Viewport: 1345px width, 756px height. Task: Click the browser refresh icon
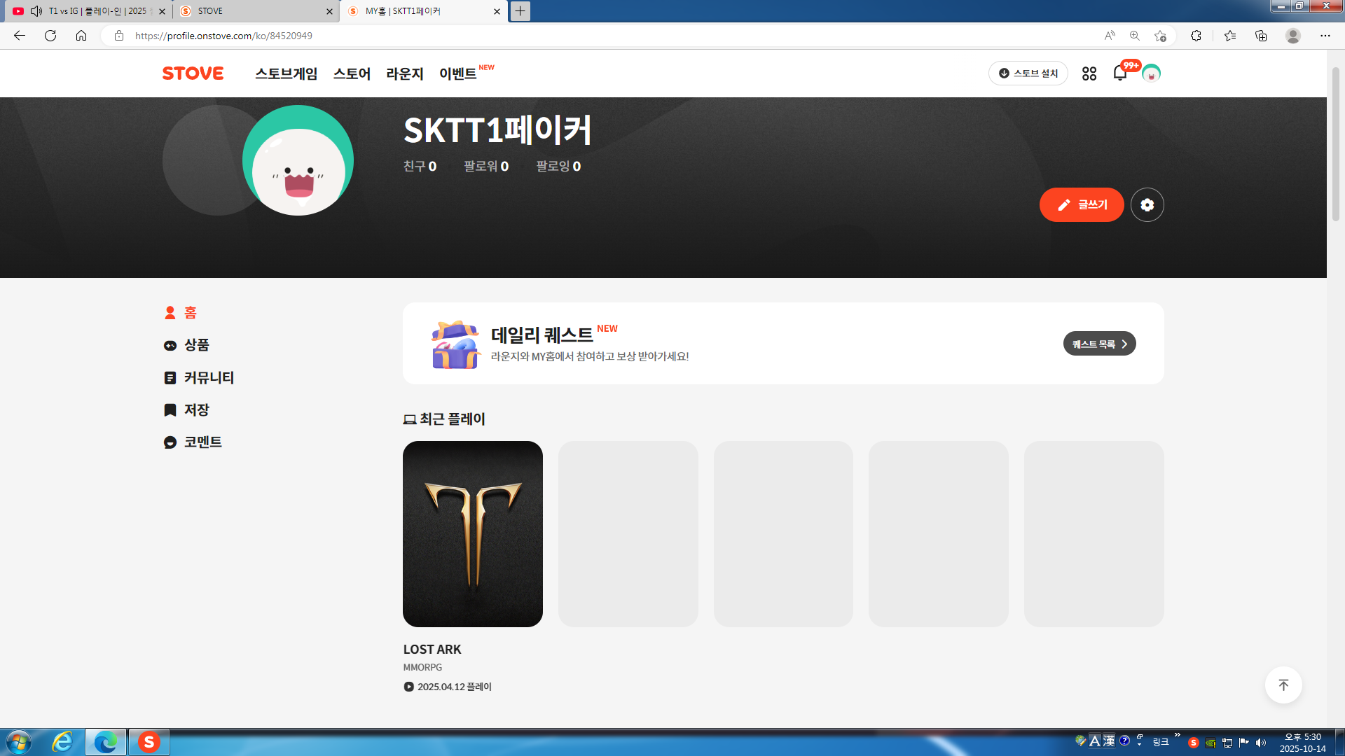pos(50,36)
